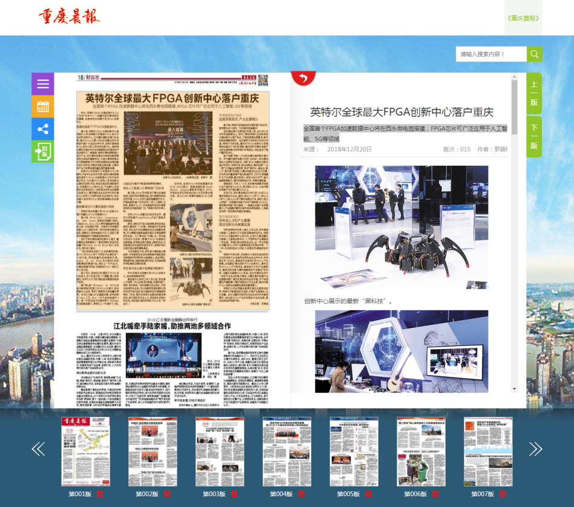The image size is (574, 507).
Task: Download PDF for 第004版
Action: pyautogui.click(x=302, y=494)
